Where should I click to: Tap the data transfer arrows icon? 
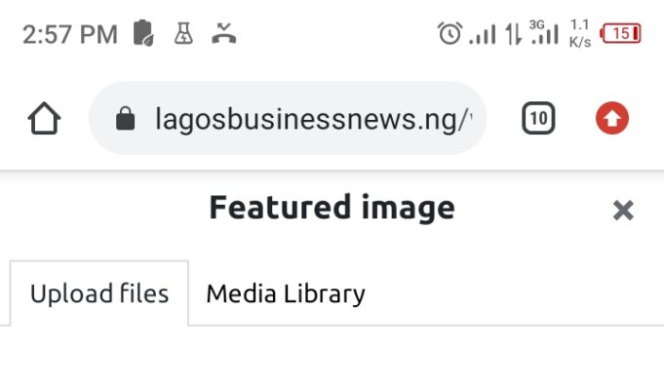(x=513, y=35)
